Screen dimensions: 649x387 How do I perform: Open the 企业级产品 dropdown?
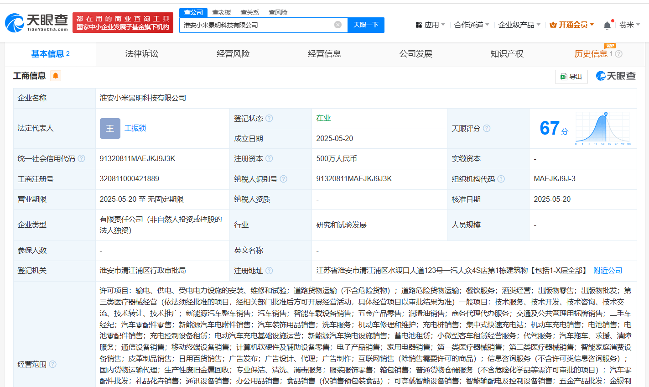[519, 25]
